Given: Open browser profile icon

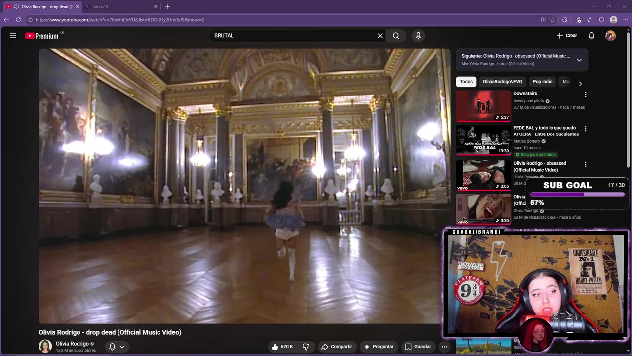Looking at the screenshot, I should 614,20.
